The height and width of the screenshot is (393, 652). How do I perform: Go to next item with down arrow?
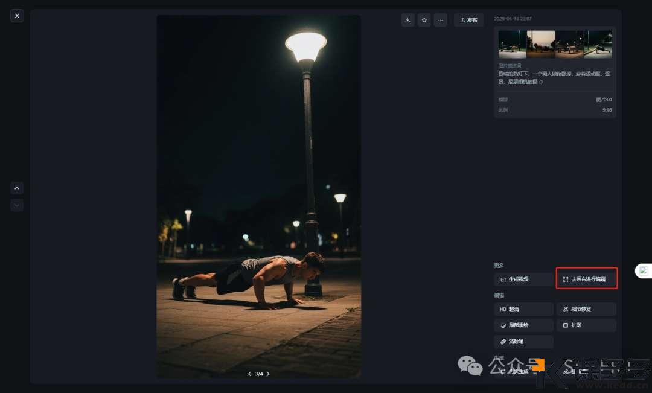point(17,205)
